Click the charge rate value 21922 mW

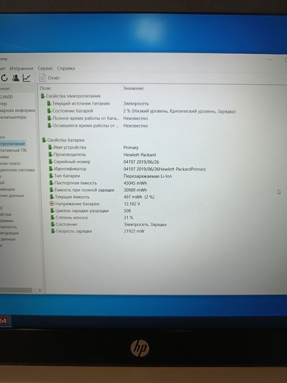coord(134,231)
